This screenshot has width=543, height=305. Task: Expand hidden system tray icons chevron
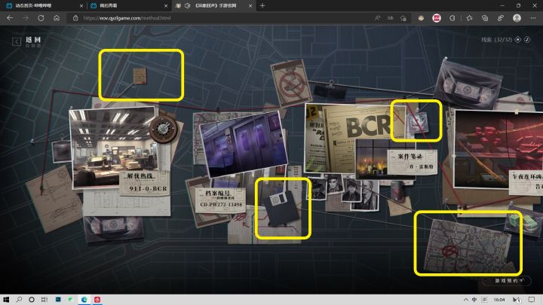click(x=466, y=300)
